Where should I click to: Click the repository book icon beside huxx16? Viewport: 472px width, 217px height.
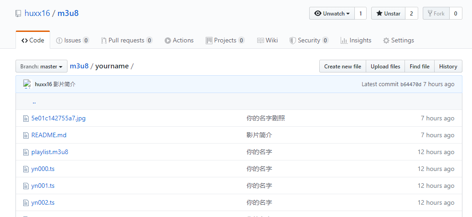click(x=18, y=14)
